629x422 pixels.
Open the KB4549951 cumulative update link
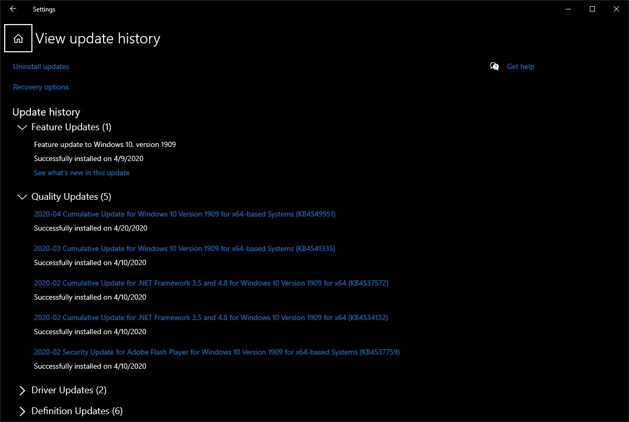pos(184,214)
